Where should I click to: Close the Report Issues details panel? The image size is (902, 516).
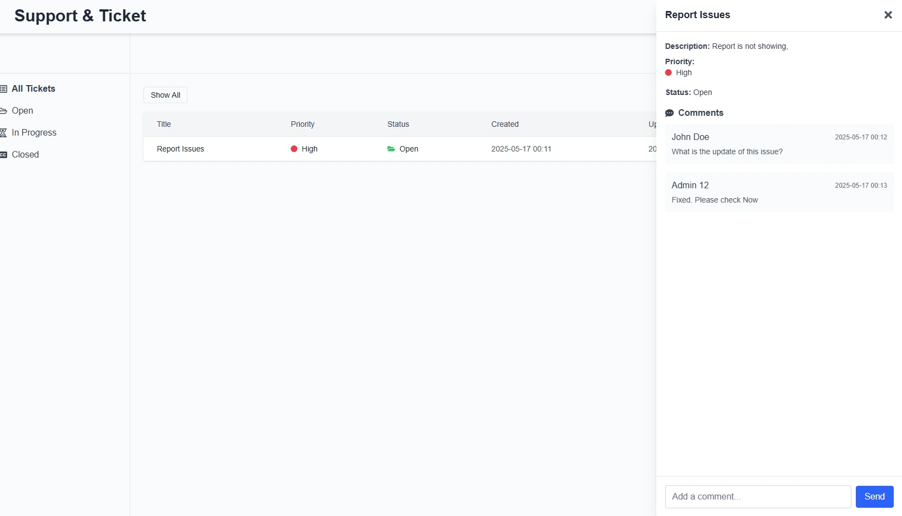(x=888, y=15)
